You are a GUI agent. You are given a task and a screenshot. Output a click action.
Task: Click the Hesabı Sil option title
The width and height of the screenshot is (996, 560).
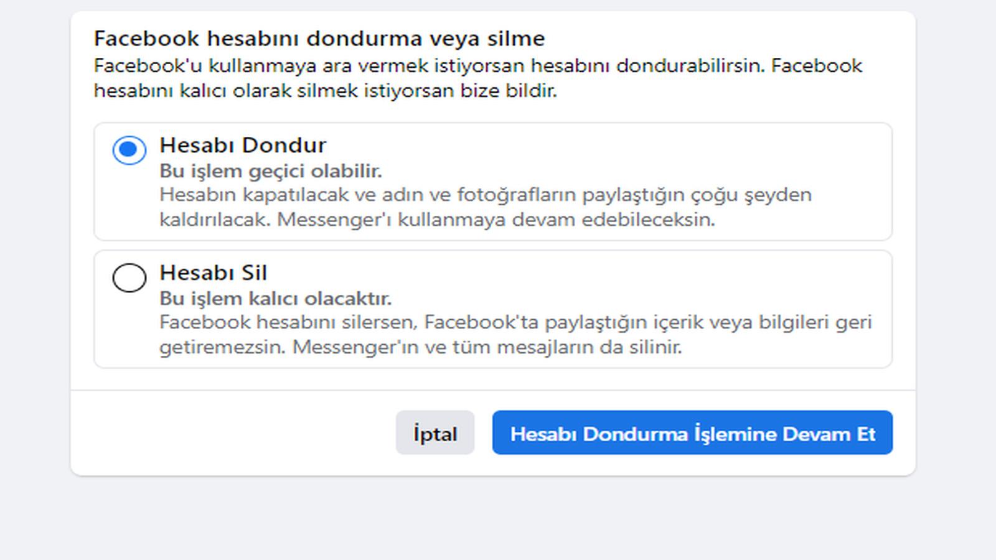(x=214, y=273)
